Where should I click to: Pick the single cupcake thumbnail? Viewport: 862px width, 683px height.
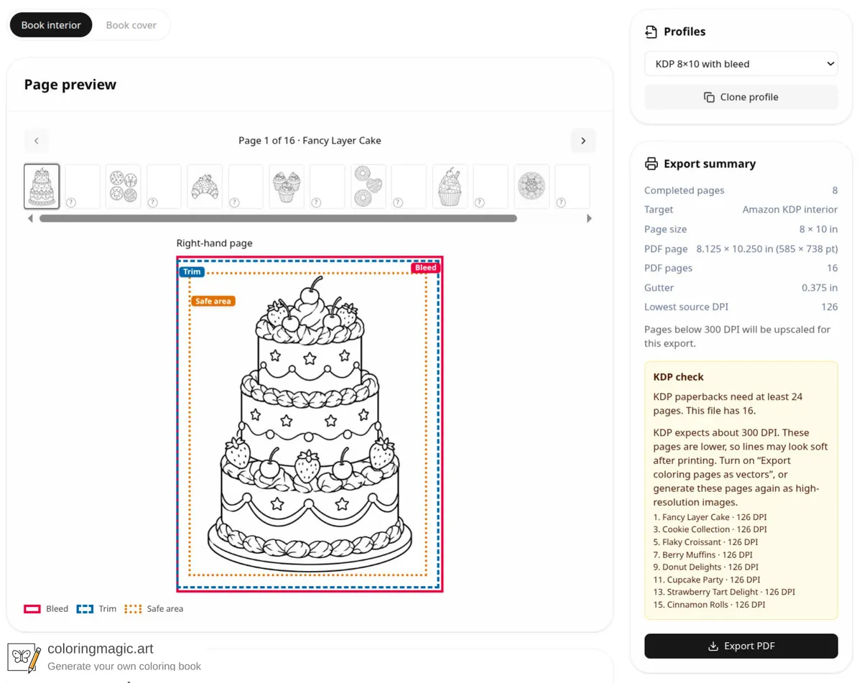point(450,187)
